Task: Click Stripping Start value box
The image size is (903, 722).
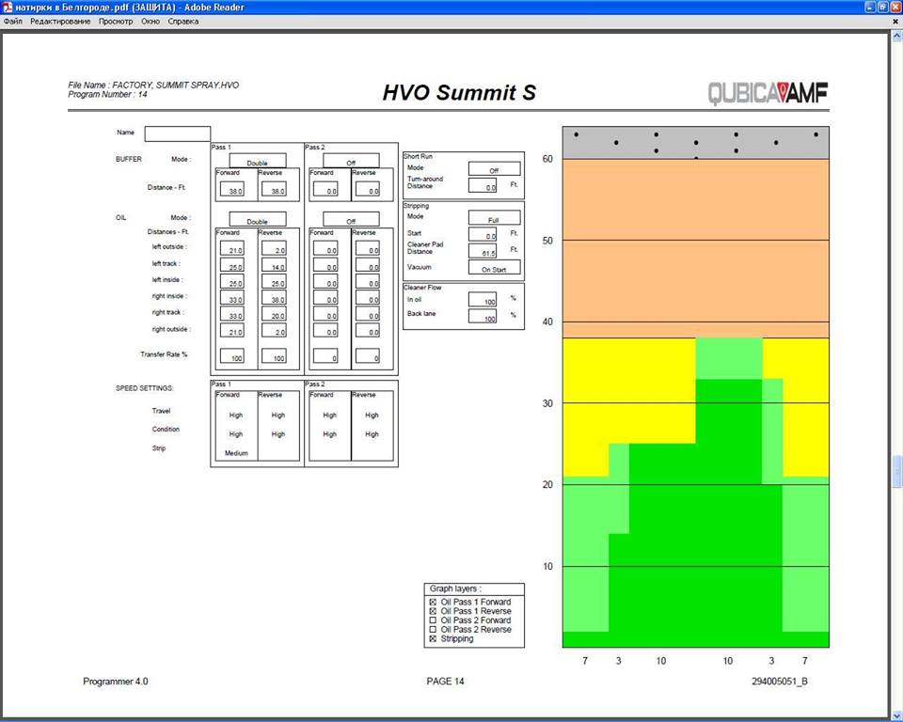Action: (x=483, y=234)
